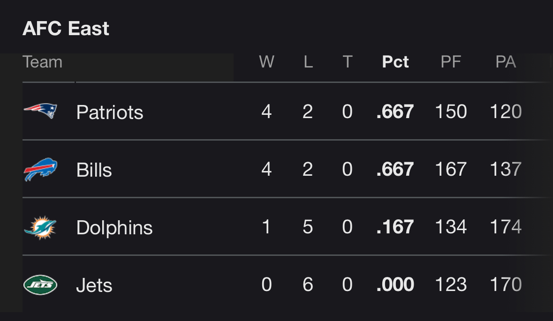The image size is (553, 321).
Task: Click the Jets team logo
Action: (x=40, y=285)
